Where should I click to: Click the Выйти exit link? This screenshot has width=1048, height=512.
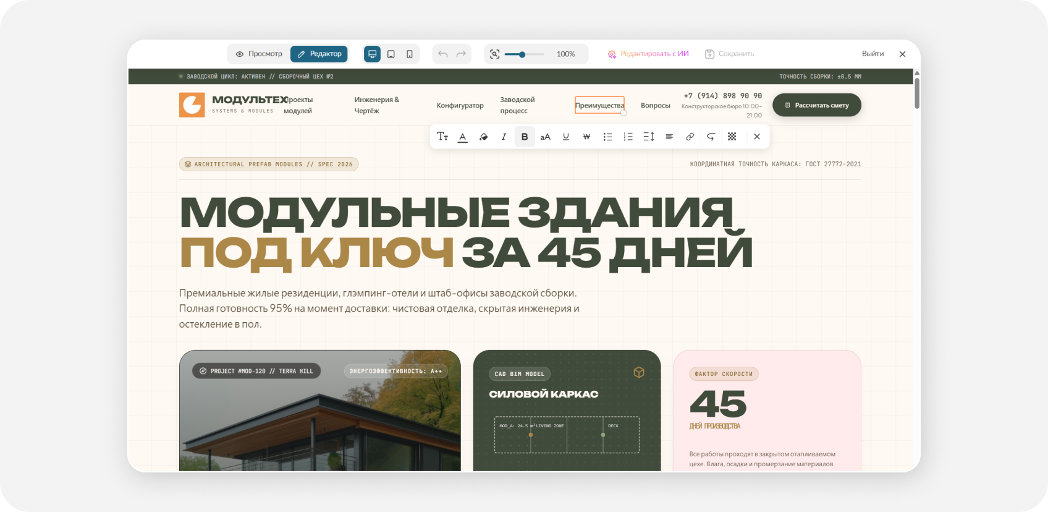873,54
